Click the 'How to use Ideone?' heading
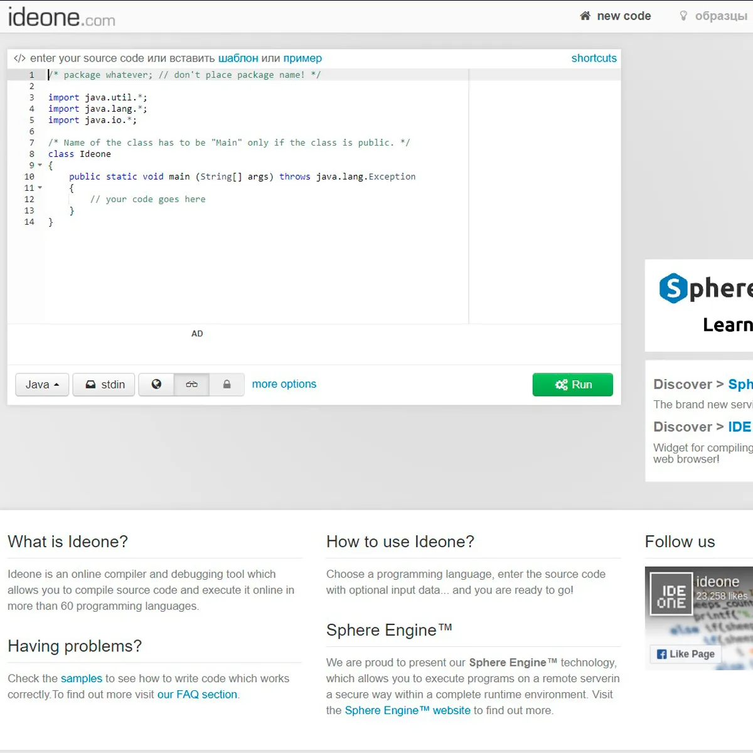This screenshot has height=753, width=753. pos(400,542)
